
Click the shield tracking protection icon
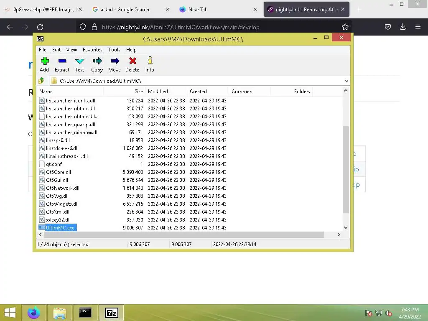(x=83, y=27)
